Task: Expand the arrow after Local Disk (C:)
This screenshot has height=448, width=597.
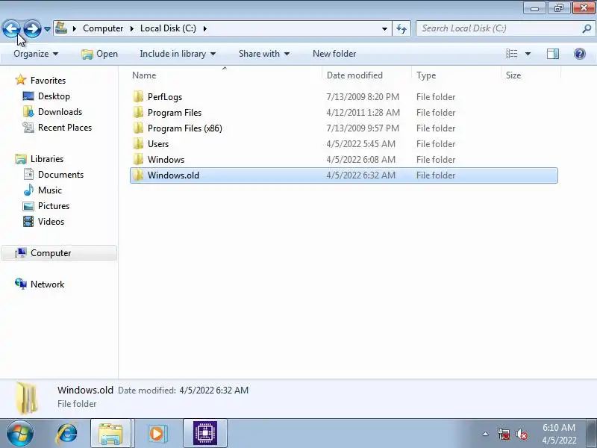Action: tap(204, 28)
